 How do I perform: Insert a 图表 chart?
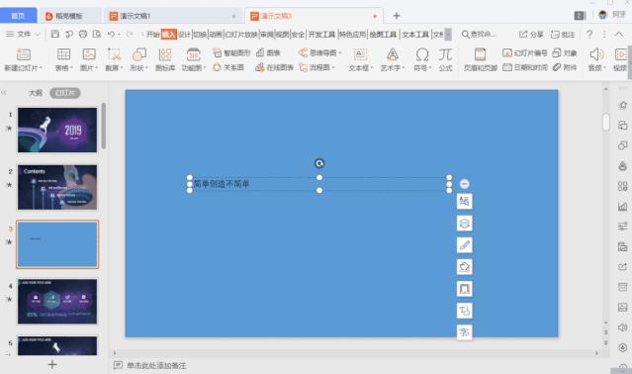pos(268,52)
